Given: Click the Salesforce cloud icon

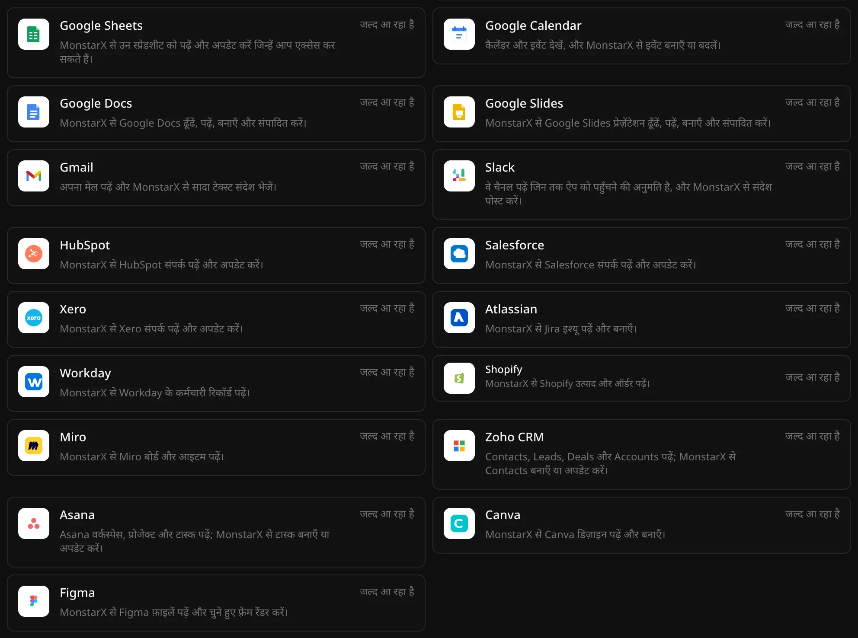Looking at the screenshot, I should coord(459,254).
